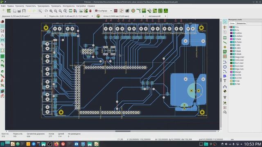Switch to the Слои tab

tap(232, 23)
